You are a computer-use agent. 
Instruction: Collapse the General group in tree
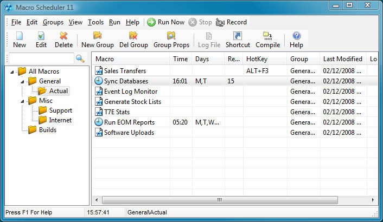pos(22,81)
